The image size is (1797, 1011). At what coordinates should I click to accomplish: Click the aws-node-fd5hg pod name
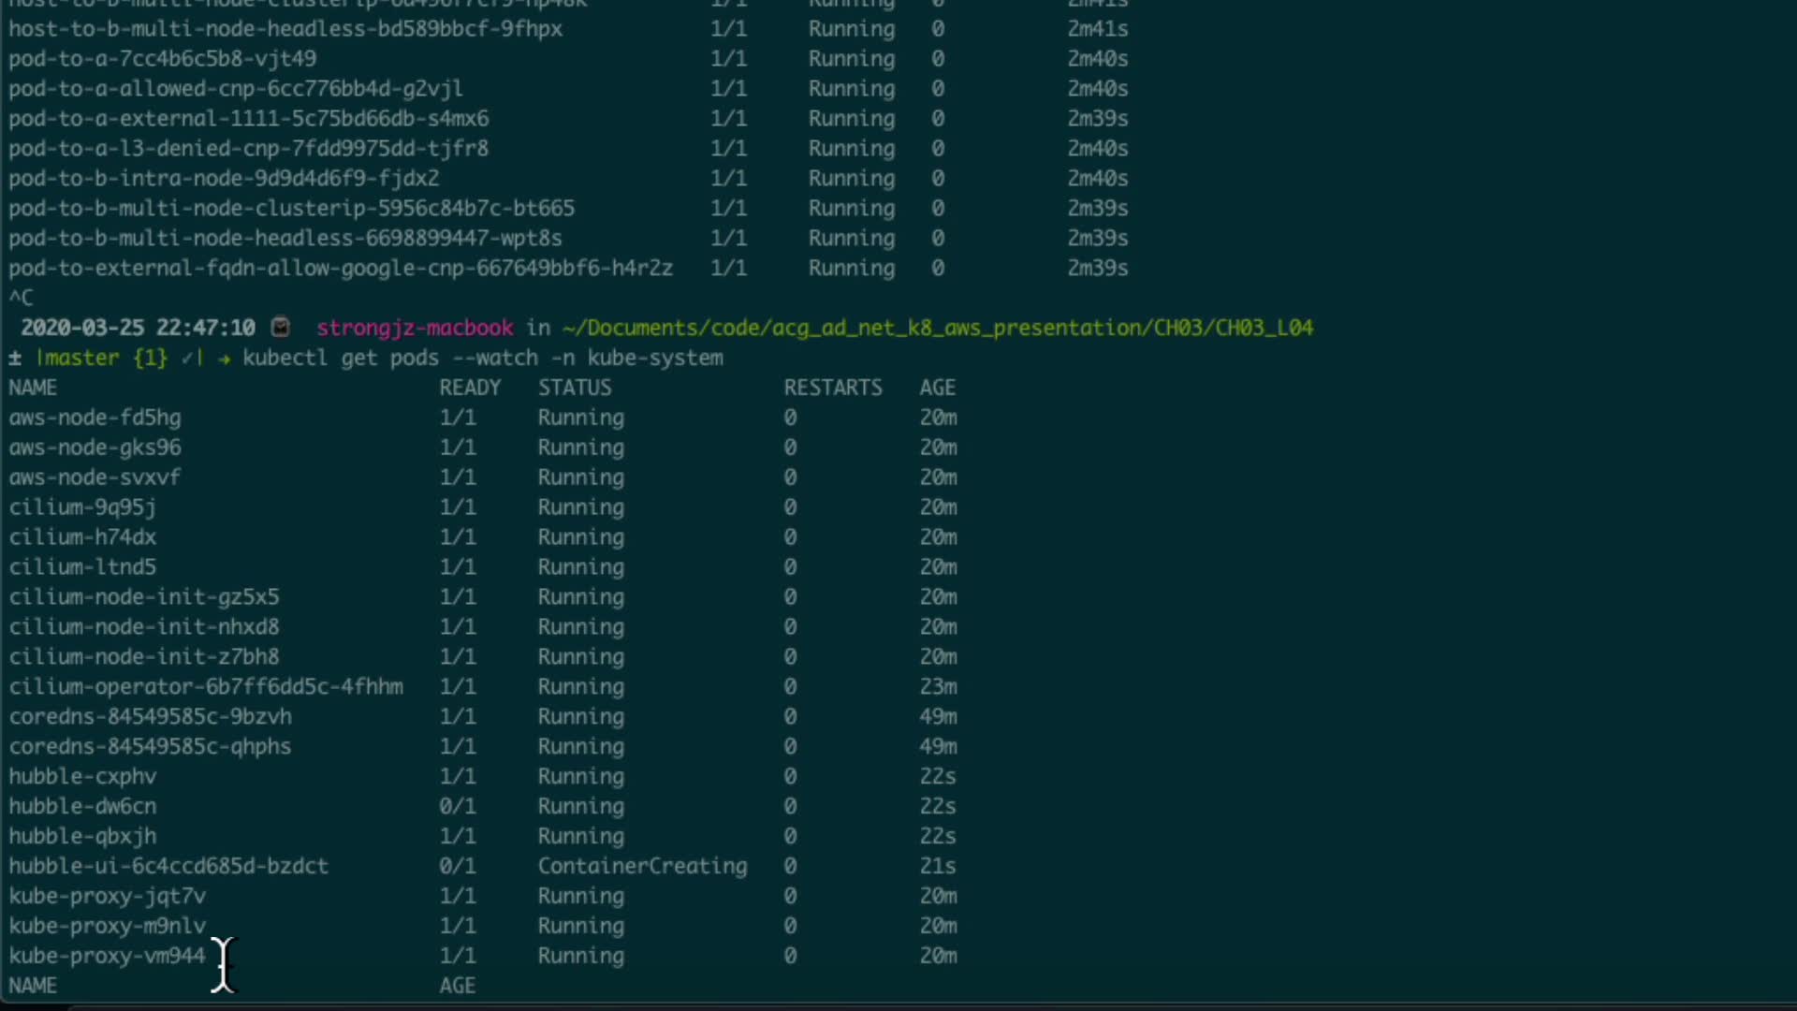[95, 418]
